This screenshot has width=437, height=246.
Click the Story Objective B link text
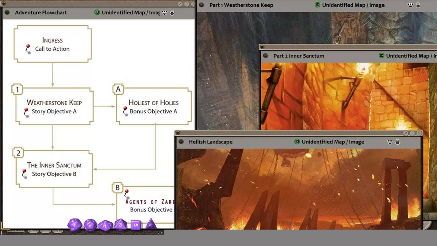coord(54,174)
